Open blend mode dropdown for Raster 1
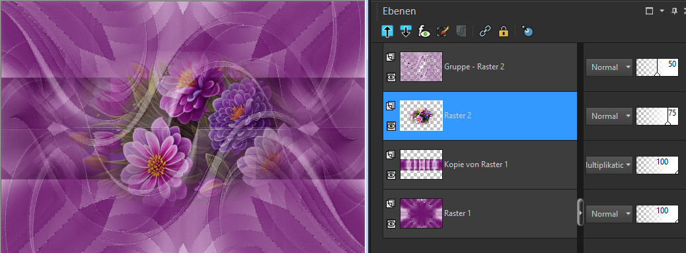Image resolution: width=686 pixels, height=253 pixels. 609,214
